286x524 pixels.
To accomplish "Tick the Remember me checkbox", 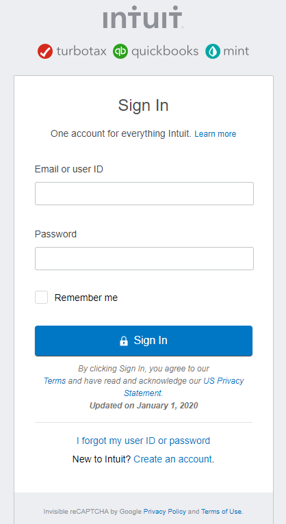I will [x=42, y=298].
